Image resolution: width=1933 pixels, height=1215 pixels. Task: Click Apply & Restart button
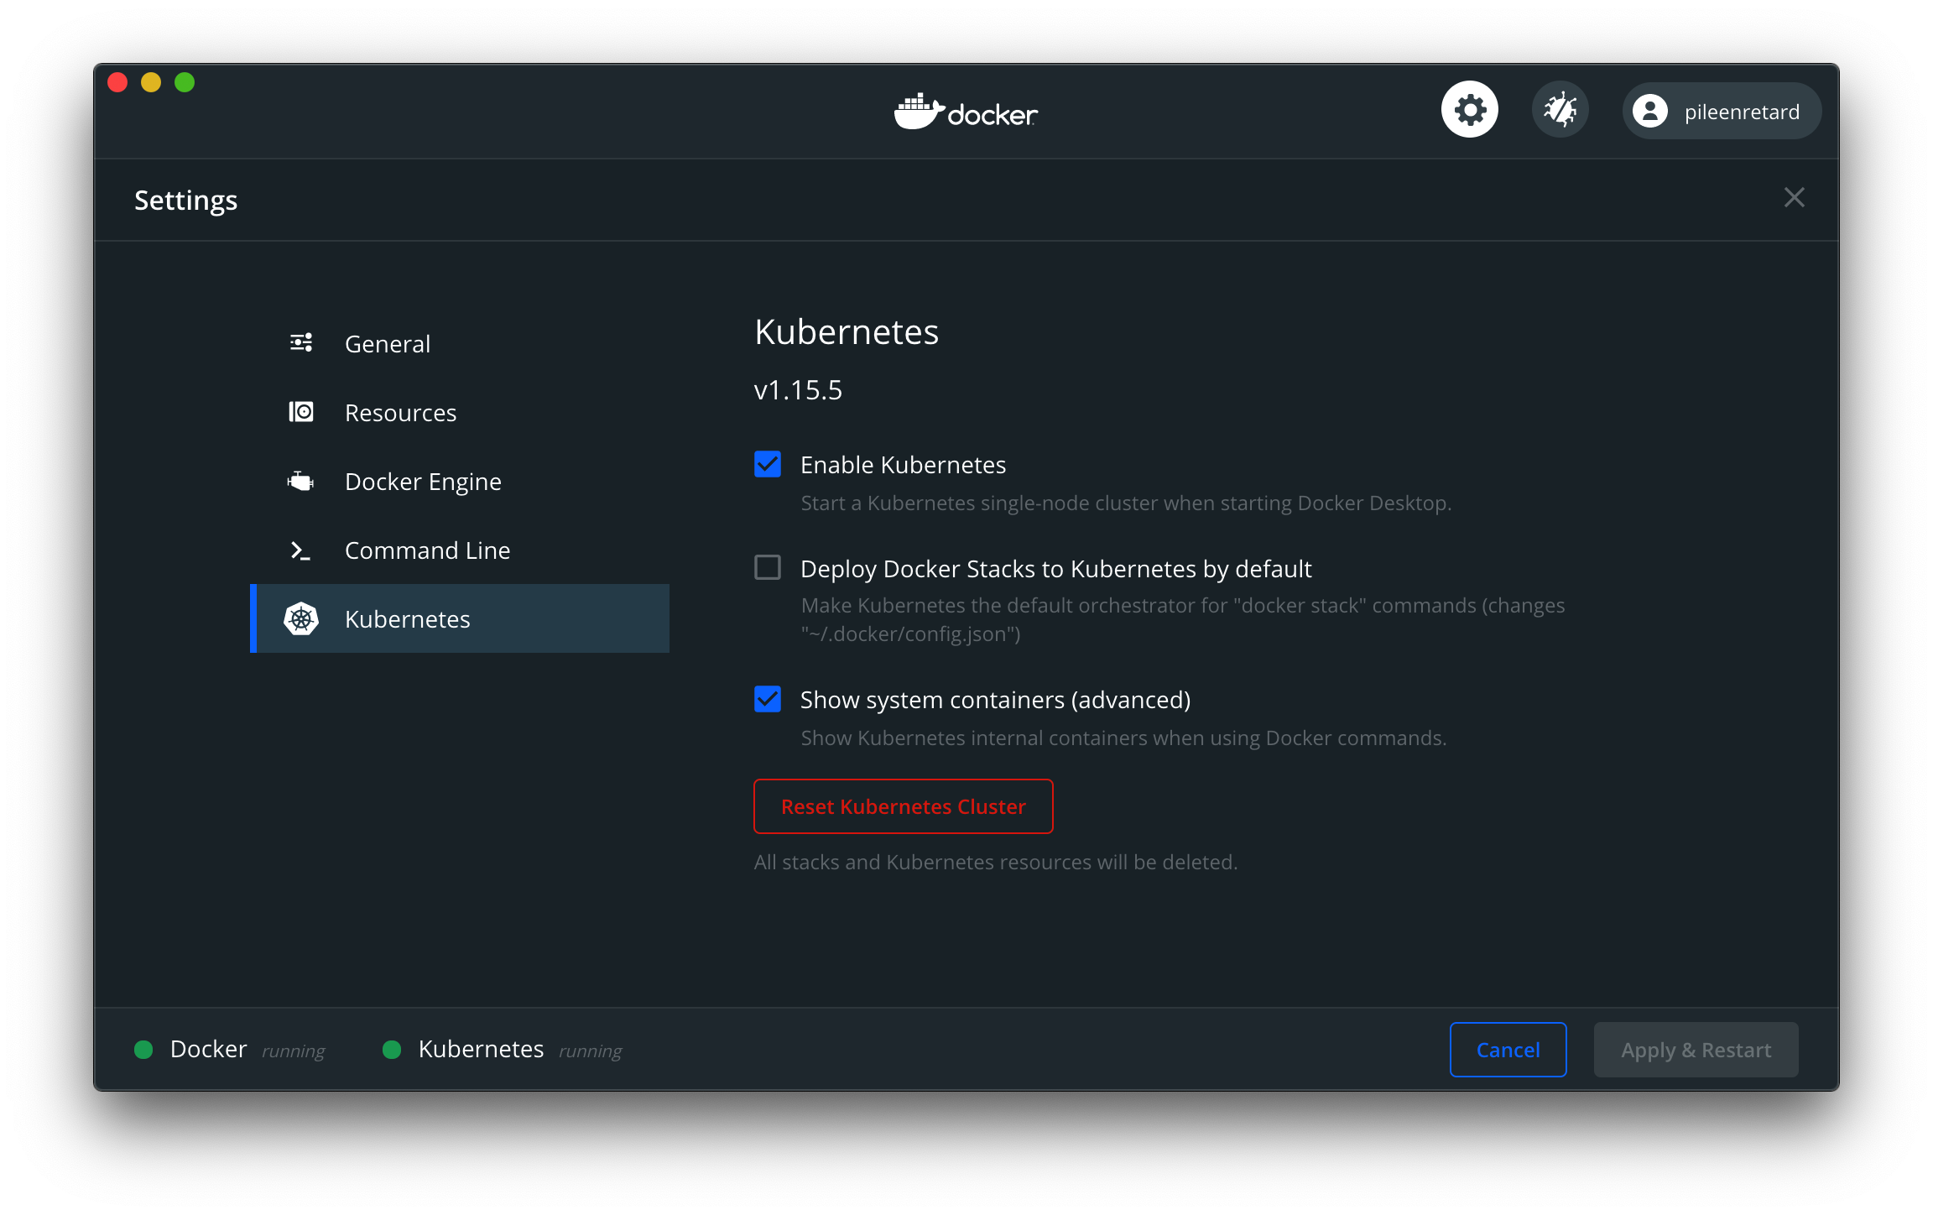1696,1050
